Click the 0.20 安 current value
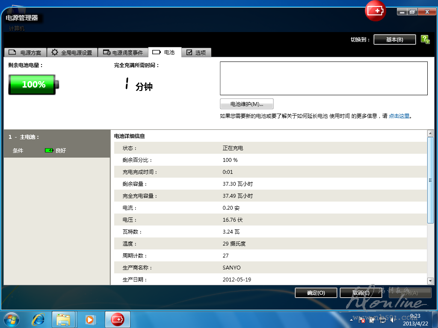The width and height of the screenshot is (438, 328). click(x=231, y=208)
